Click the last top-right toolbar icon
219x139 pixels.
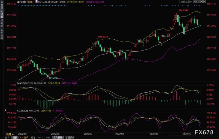coord(205,2)
